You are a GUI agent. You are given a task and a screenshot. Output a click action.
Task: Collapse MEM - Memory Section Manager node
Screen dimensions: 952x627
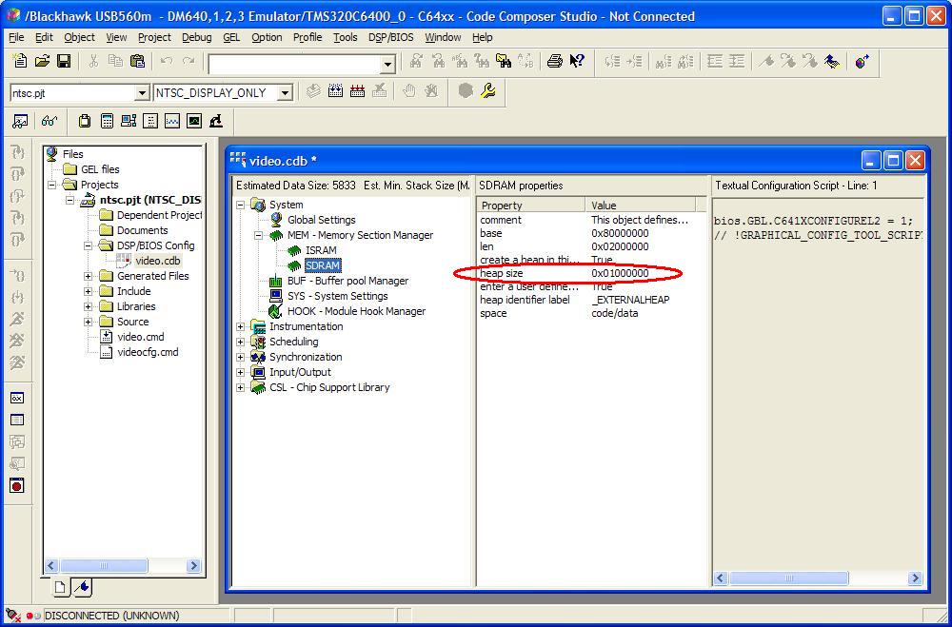pyautogui.click(x=259, y=236)
